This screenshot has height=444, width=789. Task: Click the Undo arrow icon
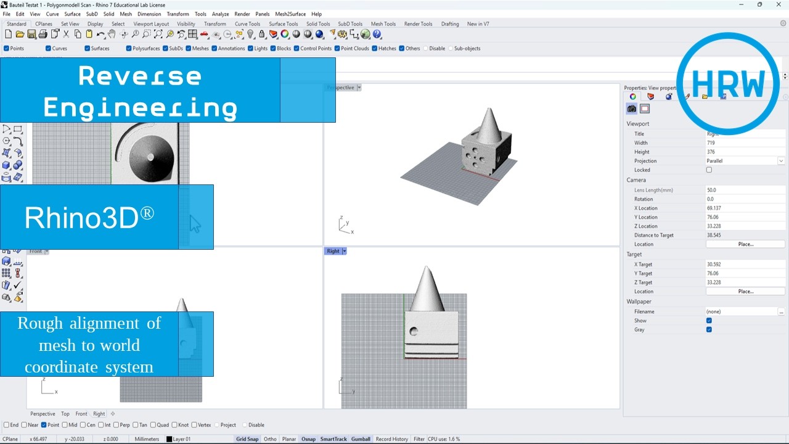click(100, 34)
